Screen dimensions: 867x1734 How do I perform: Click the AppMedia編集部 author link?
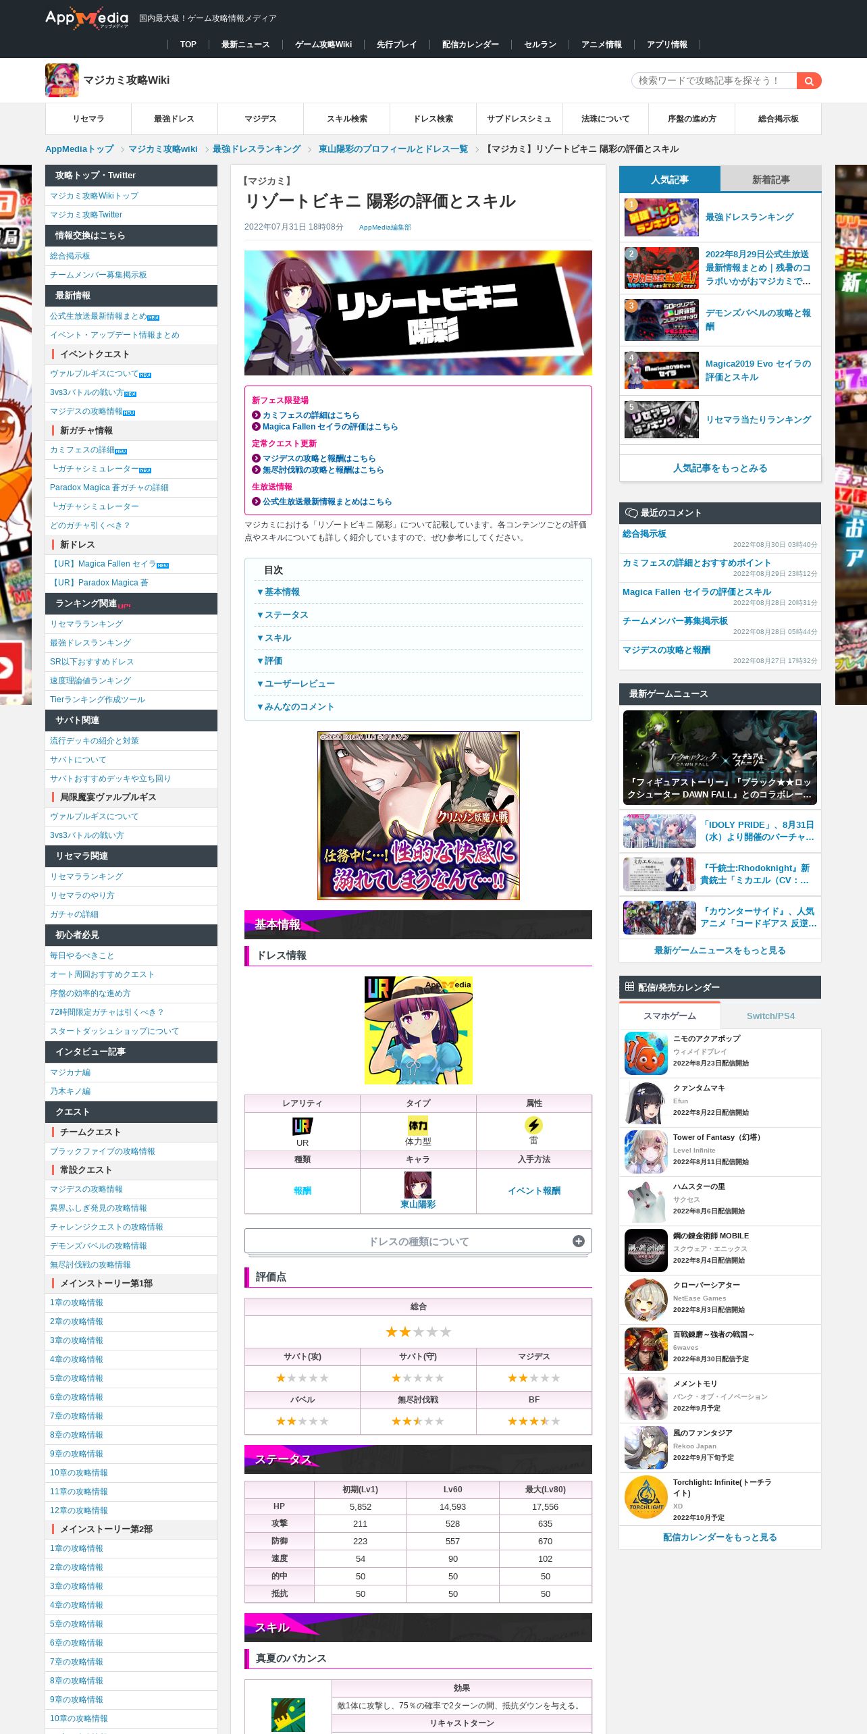click(x=385, y=228)
